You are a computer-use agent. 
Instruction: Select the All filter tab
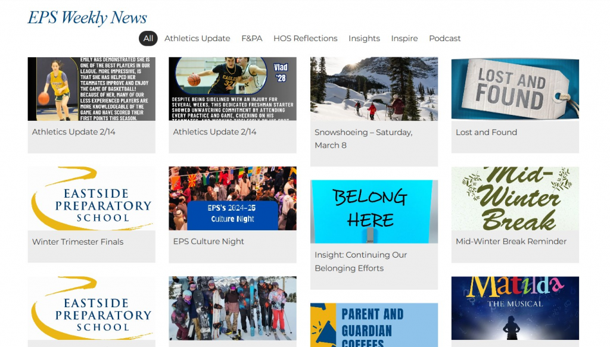[x=148, y=39]
